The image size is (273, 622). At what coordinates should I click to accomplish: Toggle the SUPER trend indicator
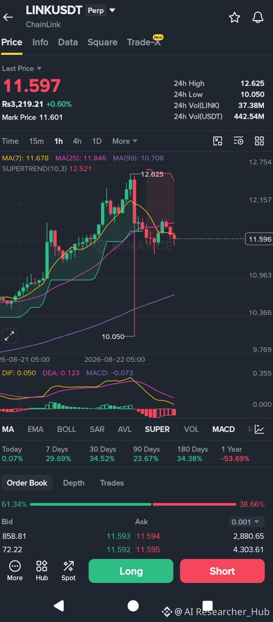157,429
